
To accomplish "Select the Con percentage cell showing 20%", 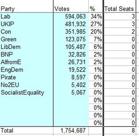I will (x=96, y=32).
